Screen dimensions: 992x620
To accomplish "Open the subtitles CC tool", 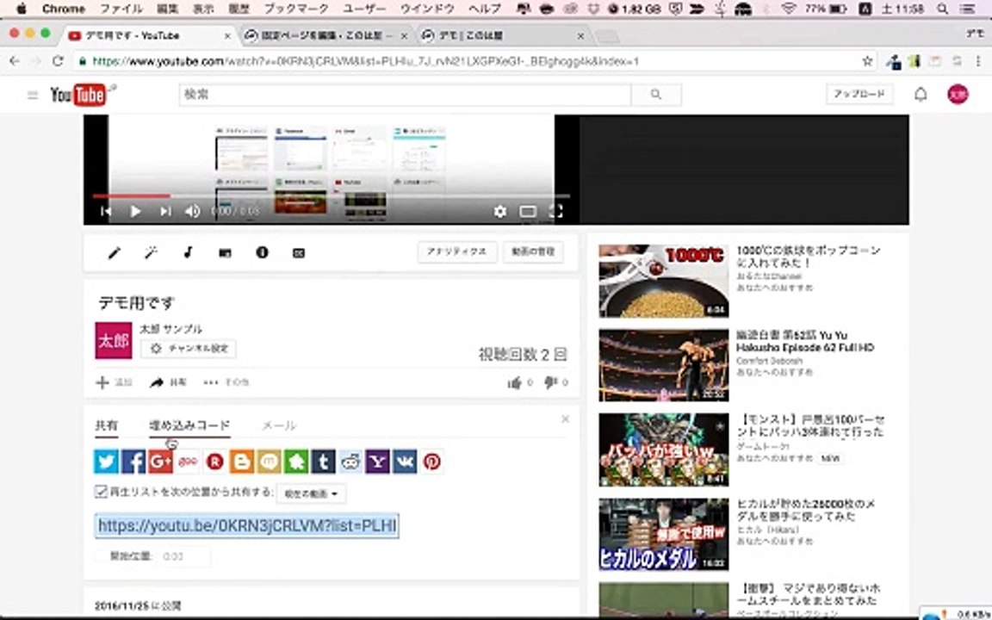I will (x=299, y=252).
